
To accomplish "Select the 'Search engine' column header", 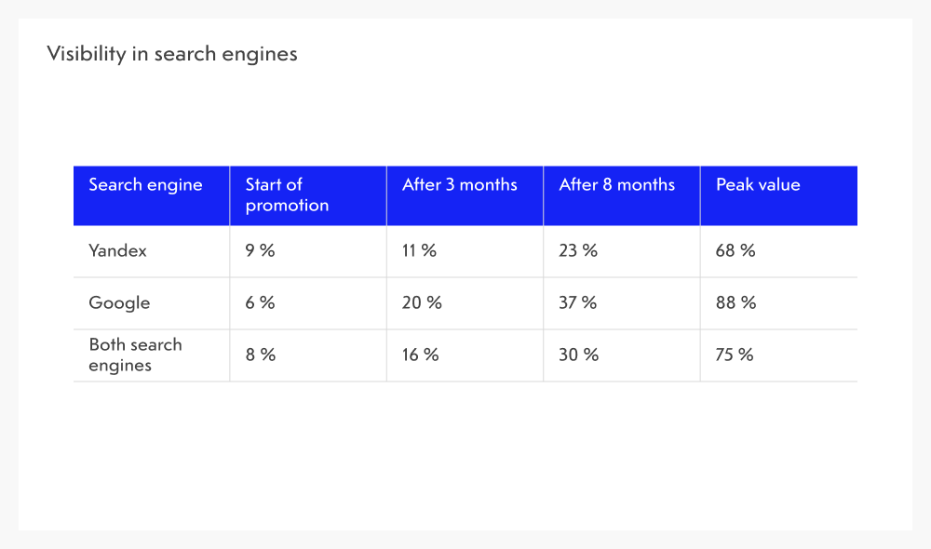I will [x=145, y=185].
